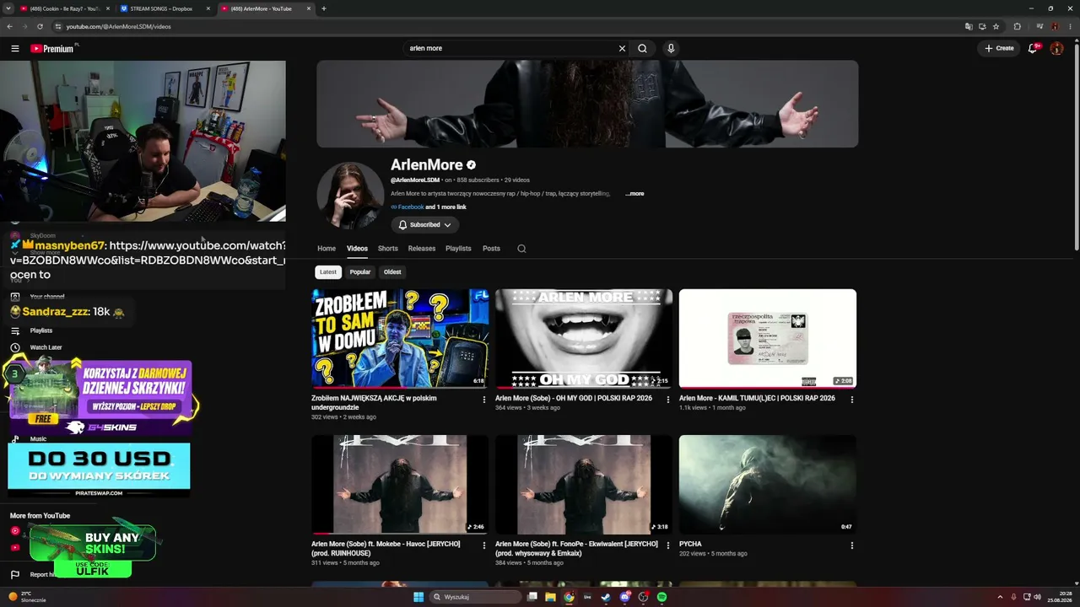Search within the ArlenMore channel
1080x607 pixels.
[521, 249]
